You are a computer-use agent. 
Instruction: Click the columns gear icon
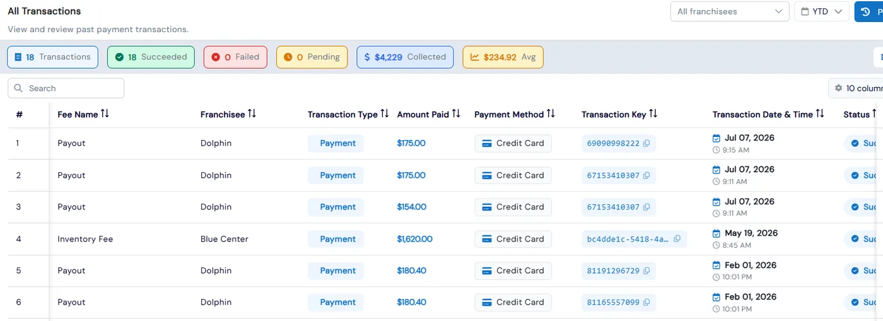838,88
